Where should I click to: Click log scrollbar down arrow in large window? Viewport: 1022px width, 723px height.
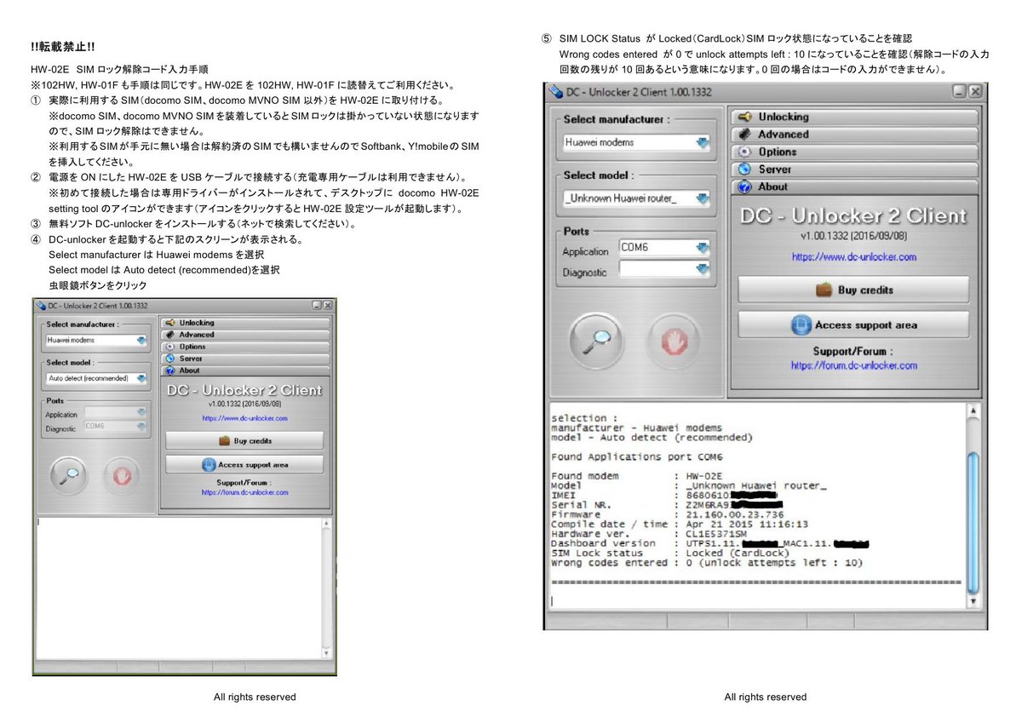click(x=973, y=601)
